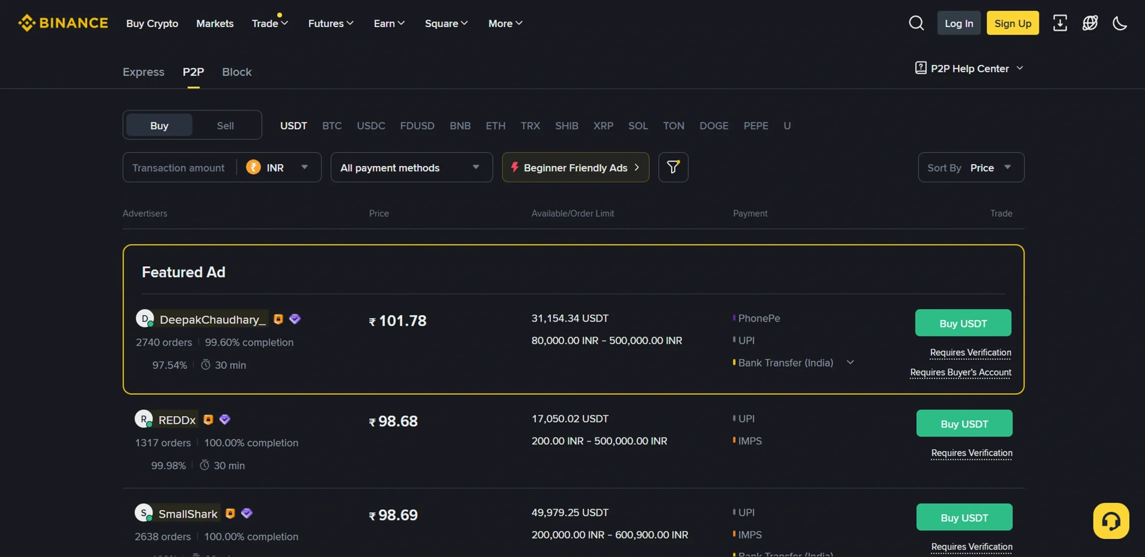The image size is (1145, 557).
Task: Select the FDUSD coin tab
Action: tap(417, 125)
